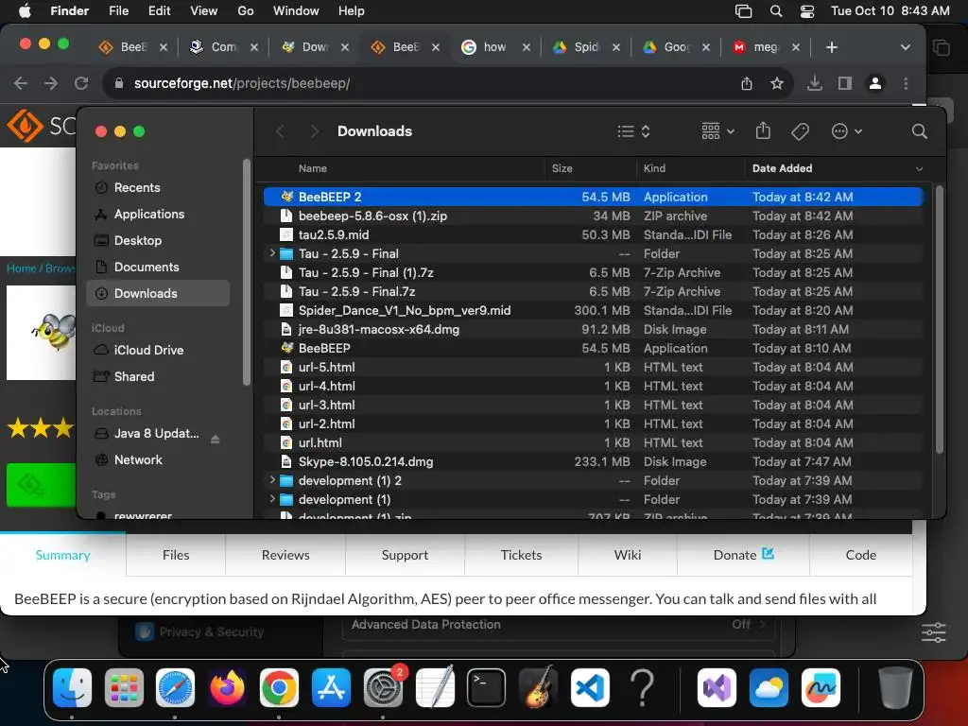Bookmark page with star icon
The height and width of the screenshot is (726, 968).
point(777,83)
